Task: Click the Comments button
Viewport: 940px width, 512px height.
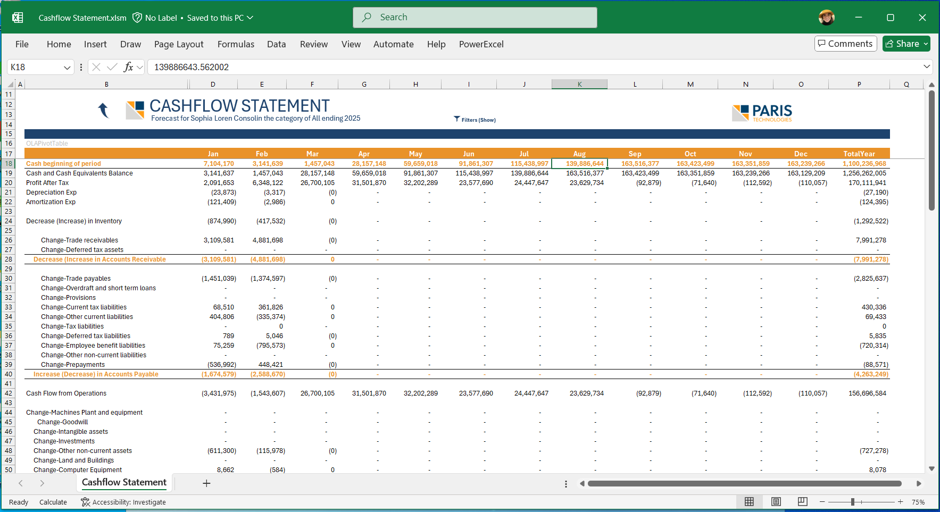Action: 845,44
